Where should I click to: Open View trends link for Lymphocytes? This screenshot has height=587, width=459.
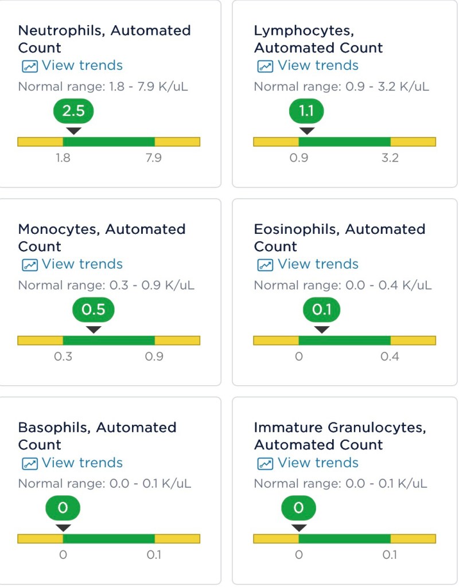pyautogui.click(x=318, y=65)
